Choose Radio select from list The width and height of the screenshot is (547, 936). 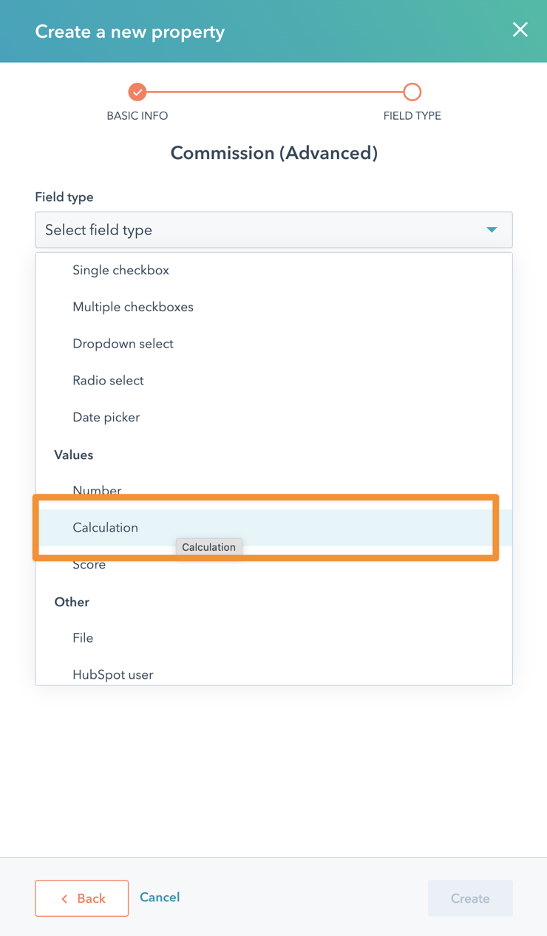(x=108, y=381)
